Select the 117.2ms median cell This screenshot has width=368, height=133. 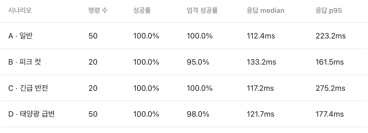click(260, 88)
